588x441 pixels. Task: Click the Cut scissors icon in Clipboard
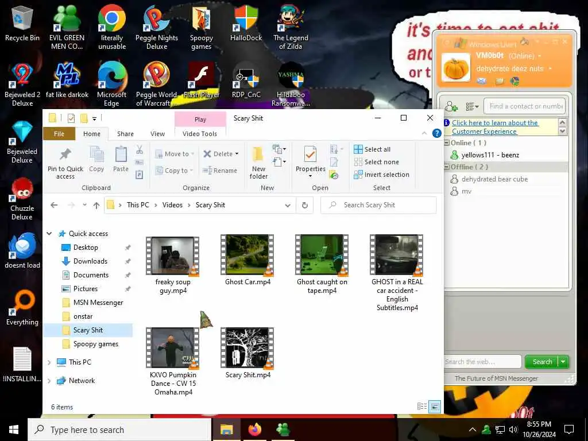pyautogui.click(x=140, y=150)
